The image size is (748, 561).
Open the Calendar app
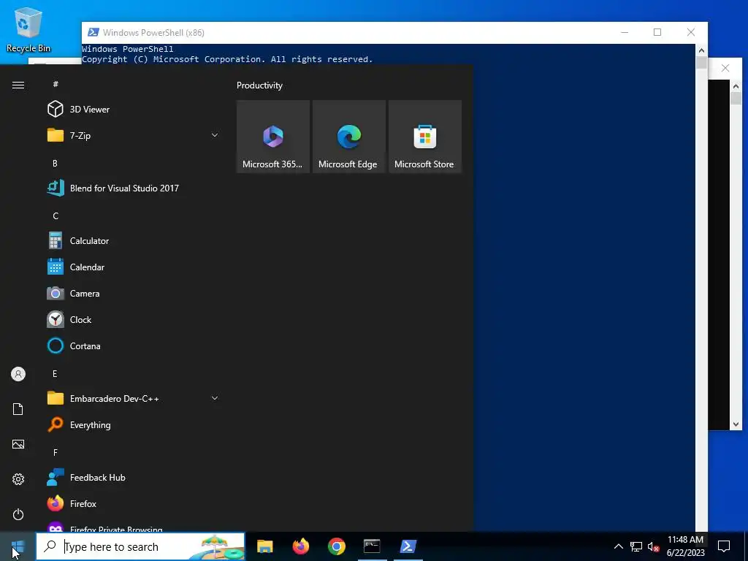tap(133, 267)
